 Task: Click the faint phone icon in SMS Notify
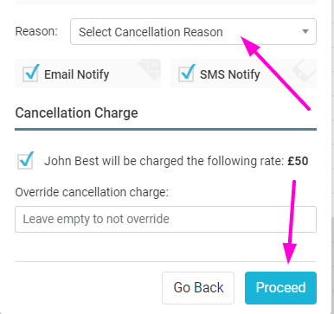tap(305, 70)
